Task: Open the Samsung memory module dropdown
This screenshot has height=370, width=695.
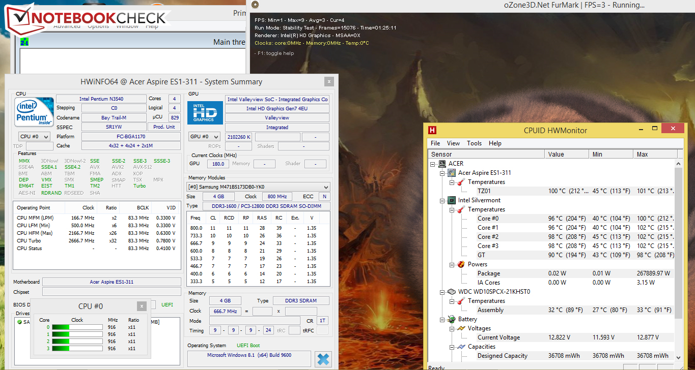Action: pyautogui.click(x=258, y=187)
